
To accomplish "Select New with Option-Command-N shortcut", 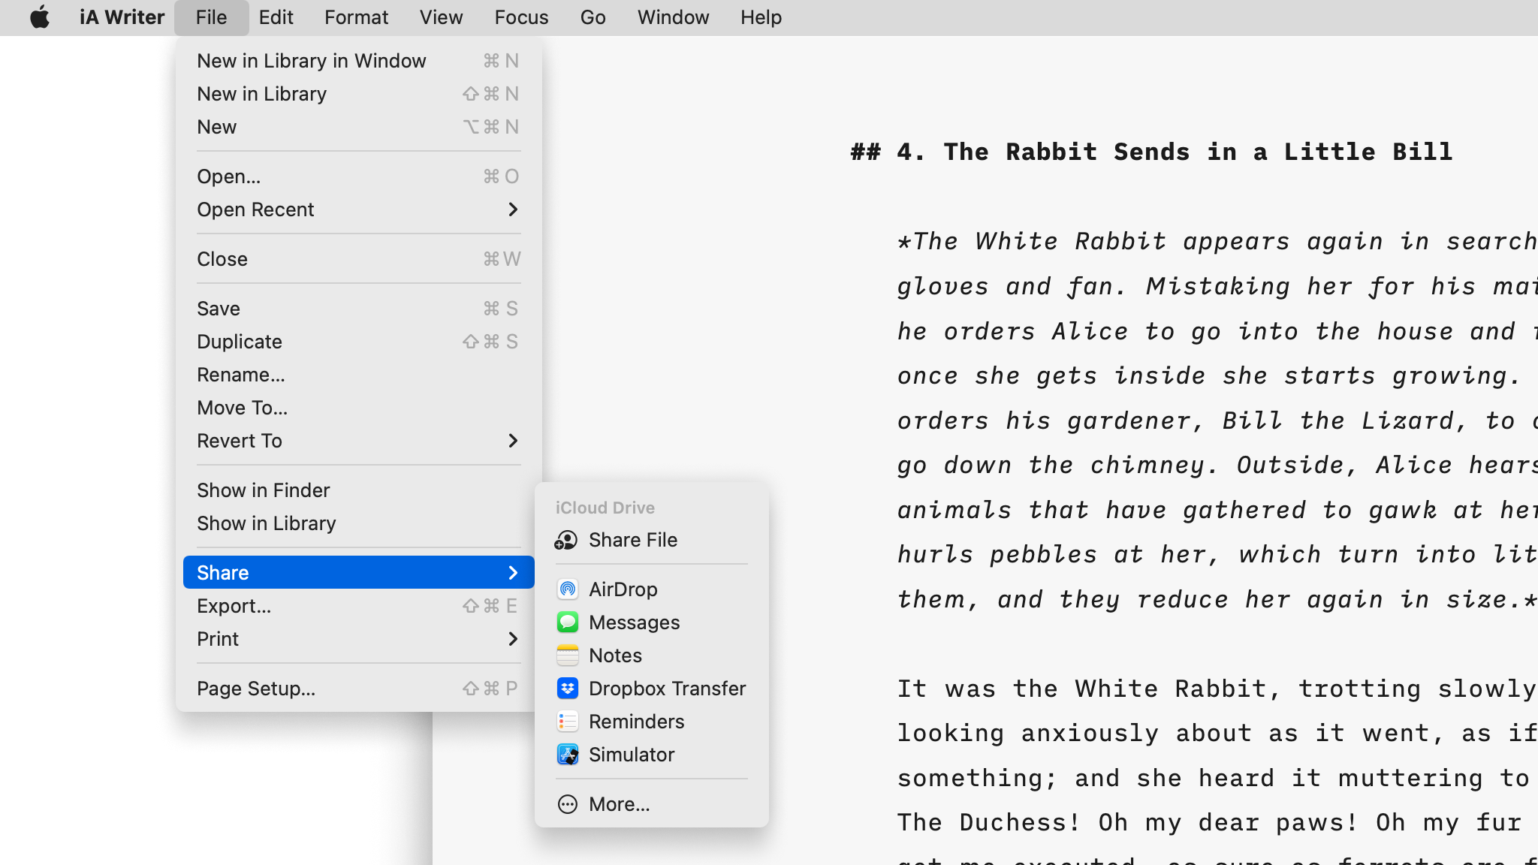I will click(359, 127).
